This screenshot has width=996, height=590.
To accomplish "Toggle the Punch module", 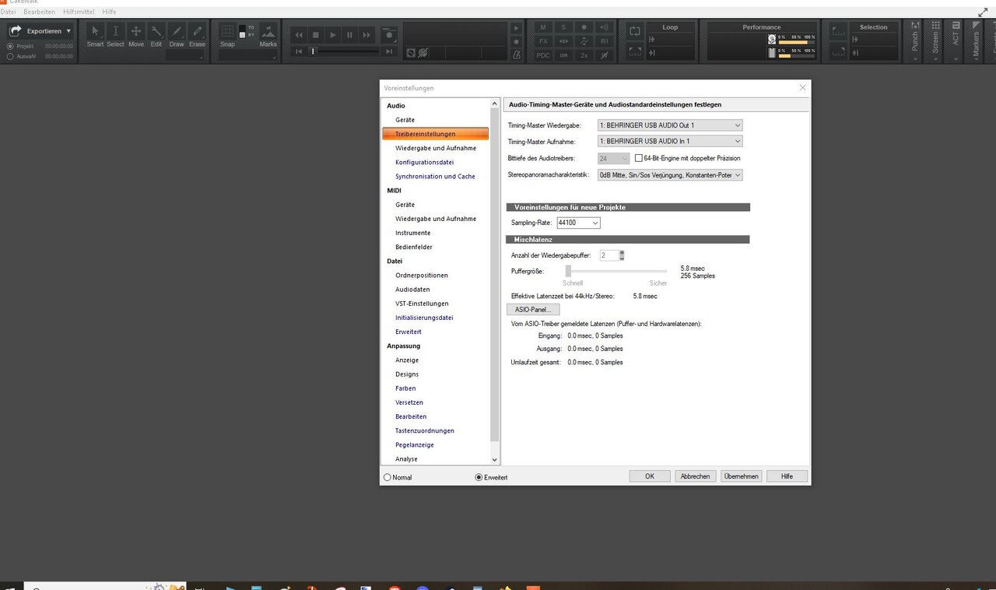I will pos(915,41).
